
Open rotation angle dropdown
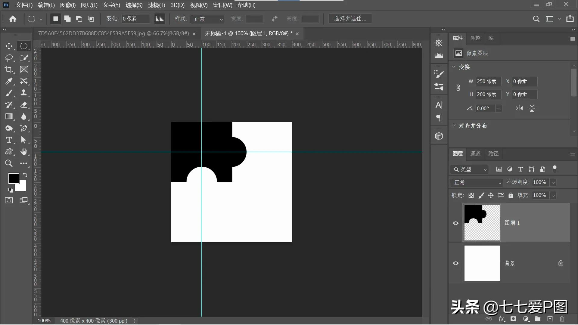point(499,108)
